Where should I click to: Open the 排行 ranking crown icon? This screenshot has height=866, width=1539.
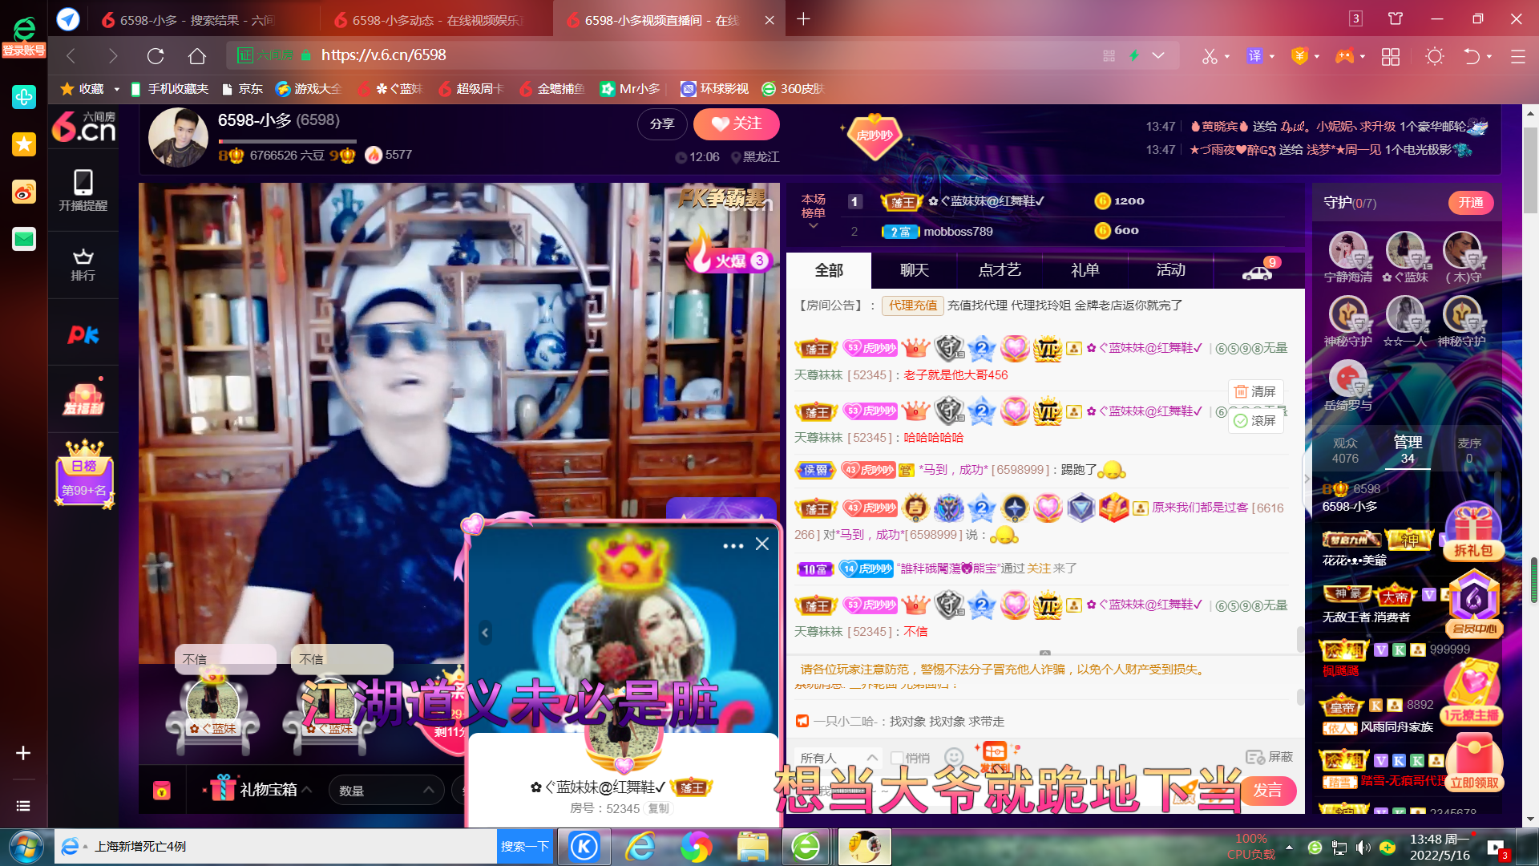[x=83, y=265]
